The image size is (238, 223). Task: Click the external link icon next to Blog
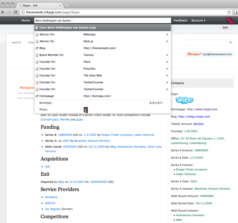tap(37, 48)
